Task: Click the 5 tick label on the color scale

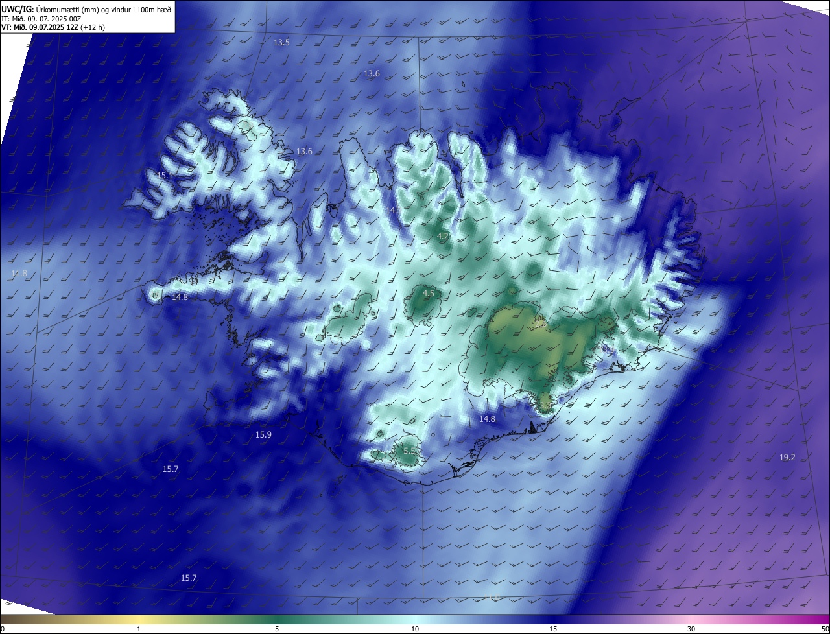Action: [277, 629]
